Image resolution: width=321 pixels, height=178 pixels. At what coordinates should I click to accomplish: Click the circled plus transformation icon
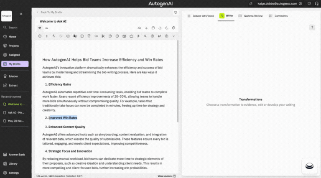click(x=40, y=36)
